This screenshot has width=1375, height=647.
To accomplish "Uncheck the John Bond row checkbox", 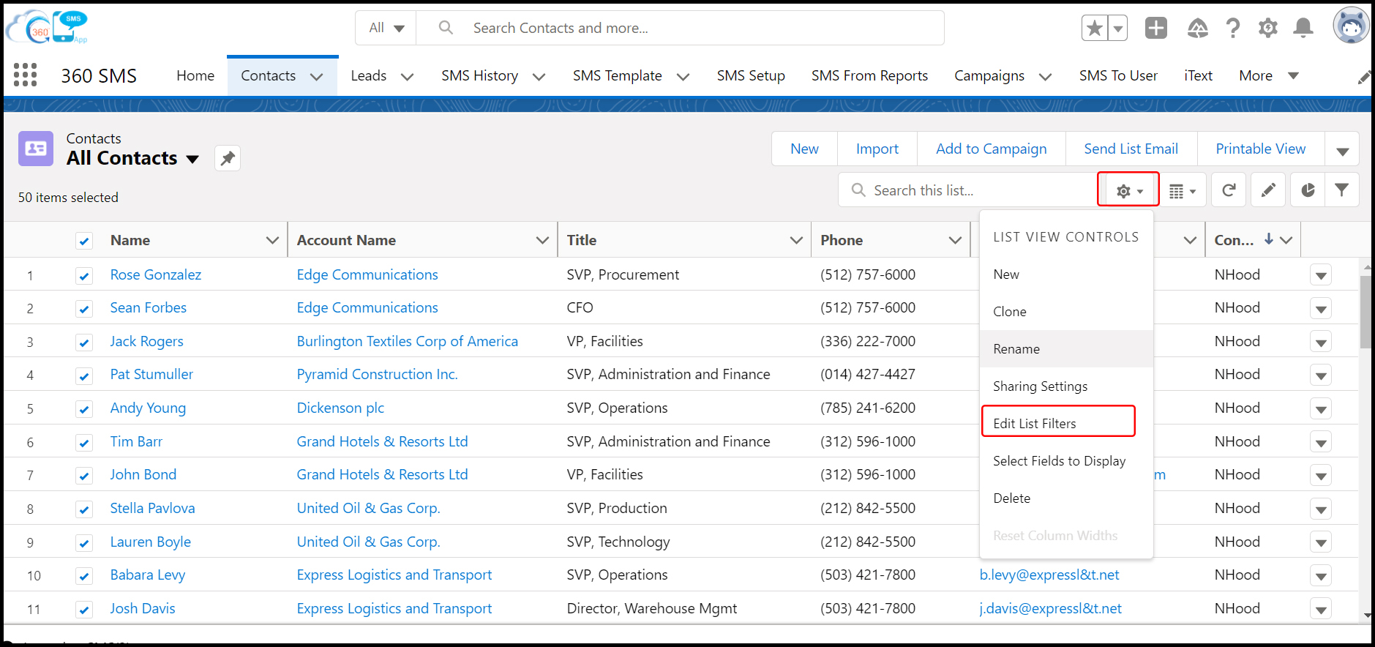I will 84,476.
